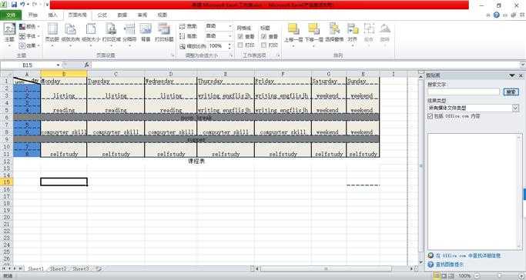This screenshot has height=280, width=526.
Task: Click the zoom out minus button
Action: [477, 276]
